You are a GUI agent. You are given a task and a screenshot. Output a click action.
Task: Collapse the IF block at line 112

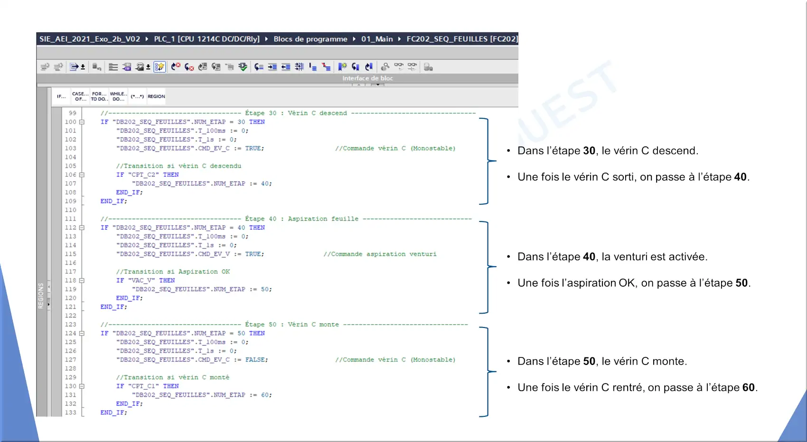[x=82, y=228]
